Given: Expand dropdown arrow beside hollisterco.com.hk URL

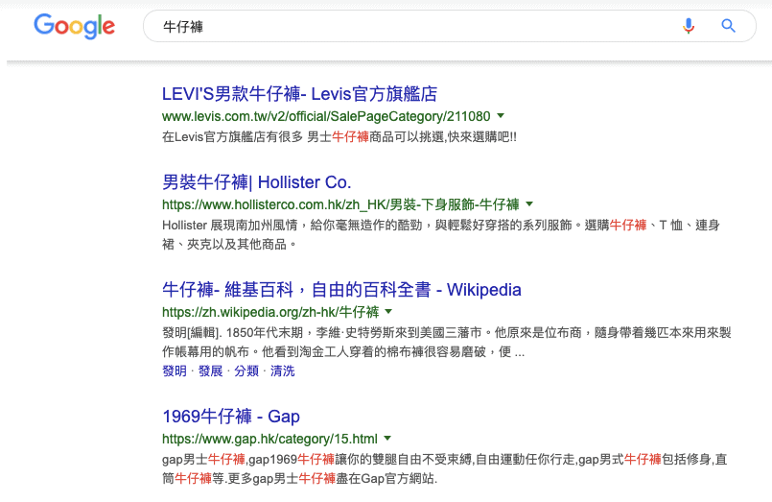Looking at the screenshot, I should point(529,203).
